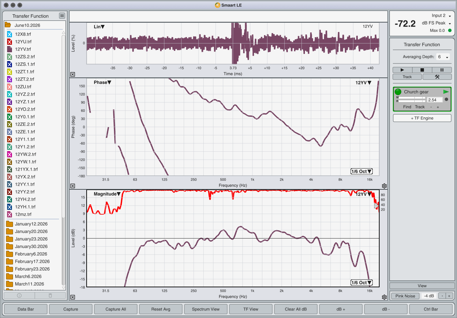Toggle the 12ZT.2.trf trace icon

tap(10, 79)
